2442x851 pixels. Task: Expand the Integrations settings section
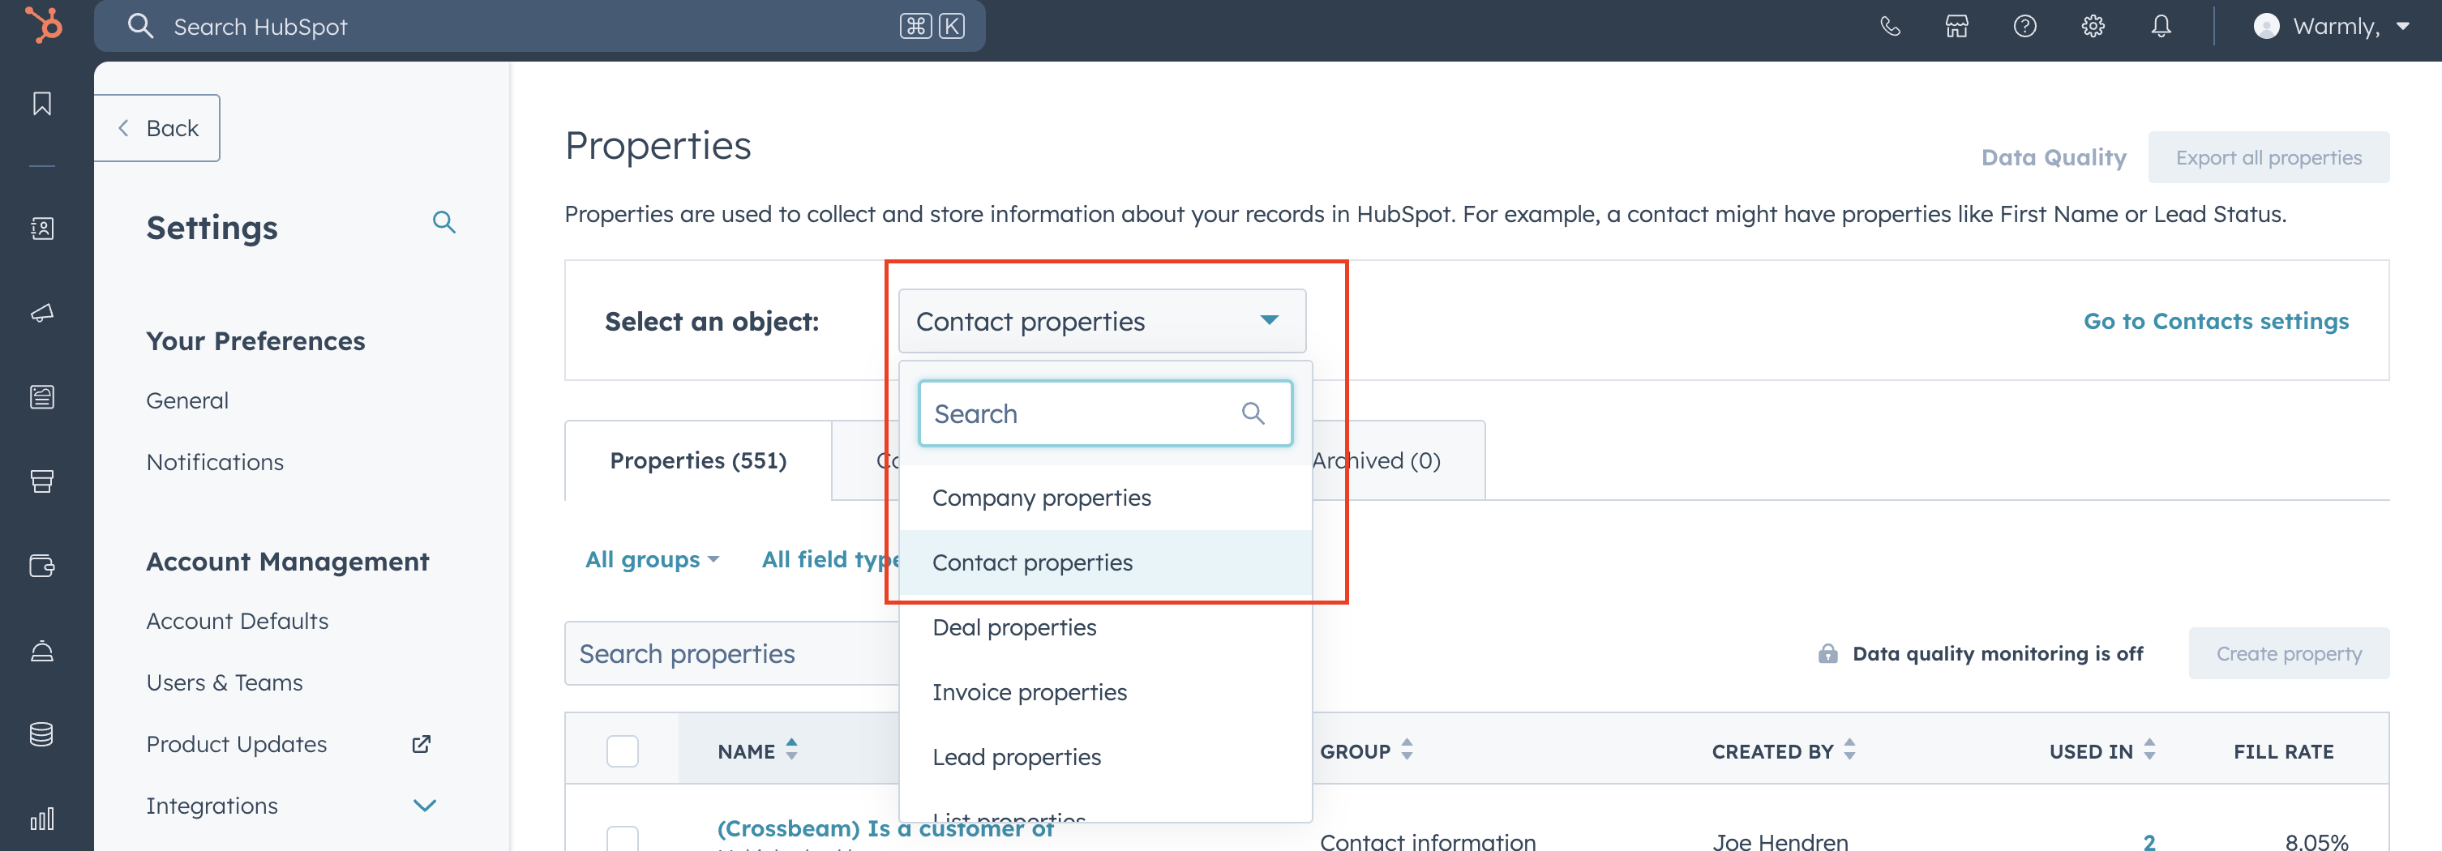coord(424,806)
